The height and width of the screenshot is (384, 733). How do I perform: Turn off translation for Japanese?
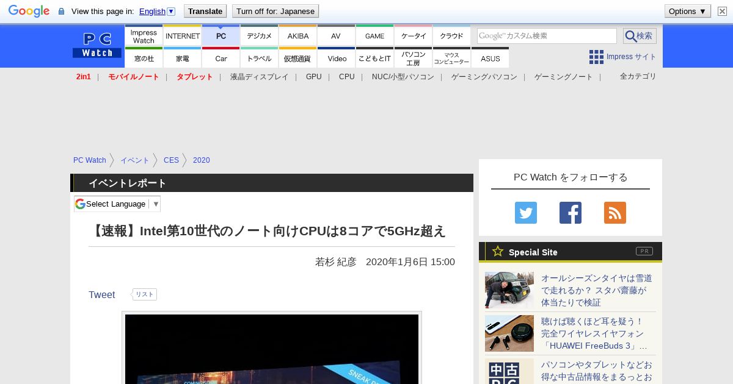point(275,11)
